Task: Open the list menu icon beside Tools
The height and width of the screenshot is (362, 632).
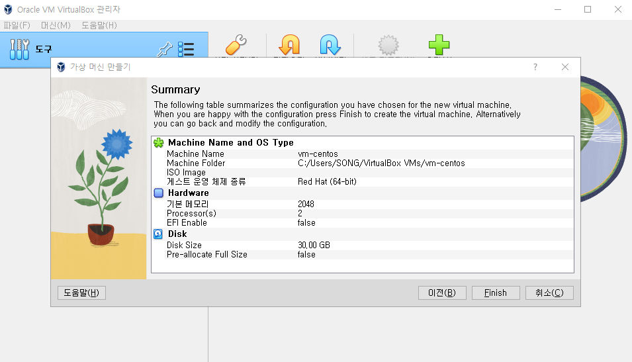Action: (186, 49)
